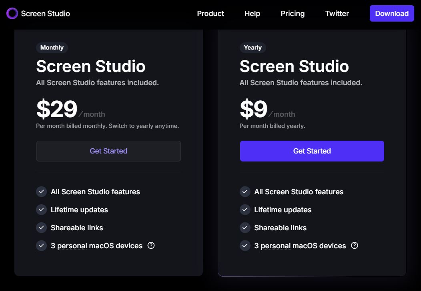Click the checkmark beside "Shareable links" on Yearly card

[245, 227]
